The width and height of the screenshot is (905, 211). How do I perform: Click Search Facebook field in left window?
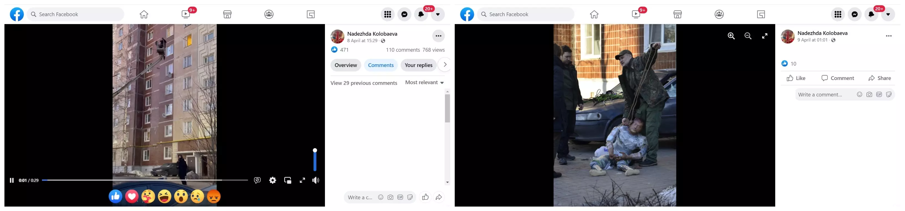pyautogui.click(x=75, y=14)
